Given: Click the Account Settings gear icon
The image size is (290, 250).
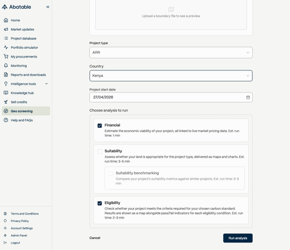Looking at the screenshot, I should point(5,228).
